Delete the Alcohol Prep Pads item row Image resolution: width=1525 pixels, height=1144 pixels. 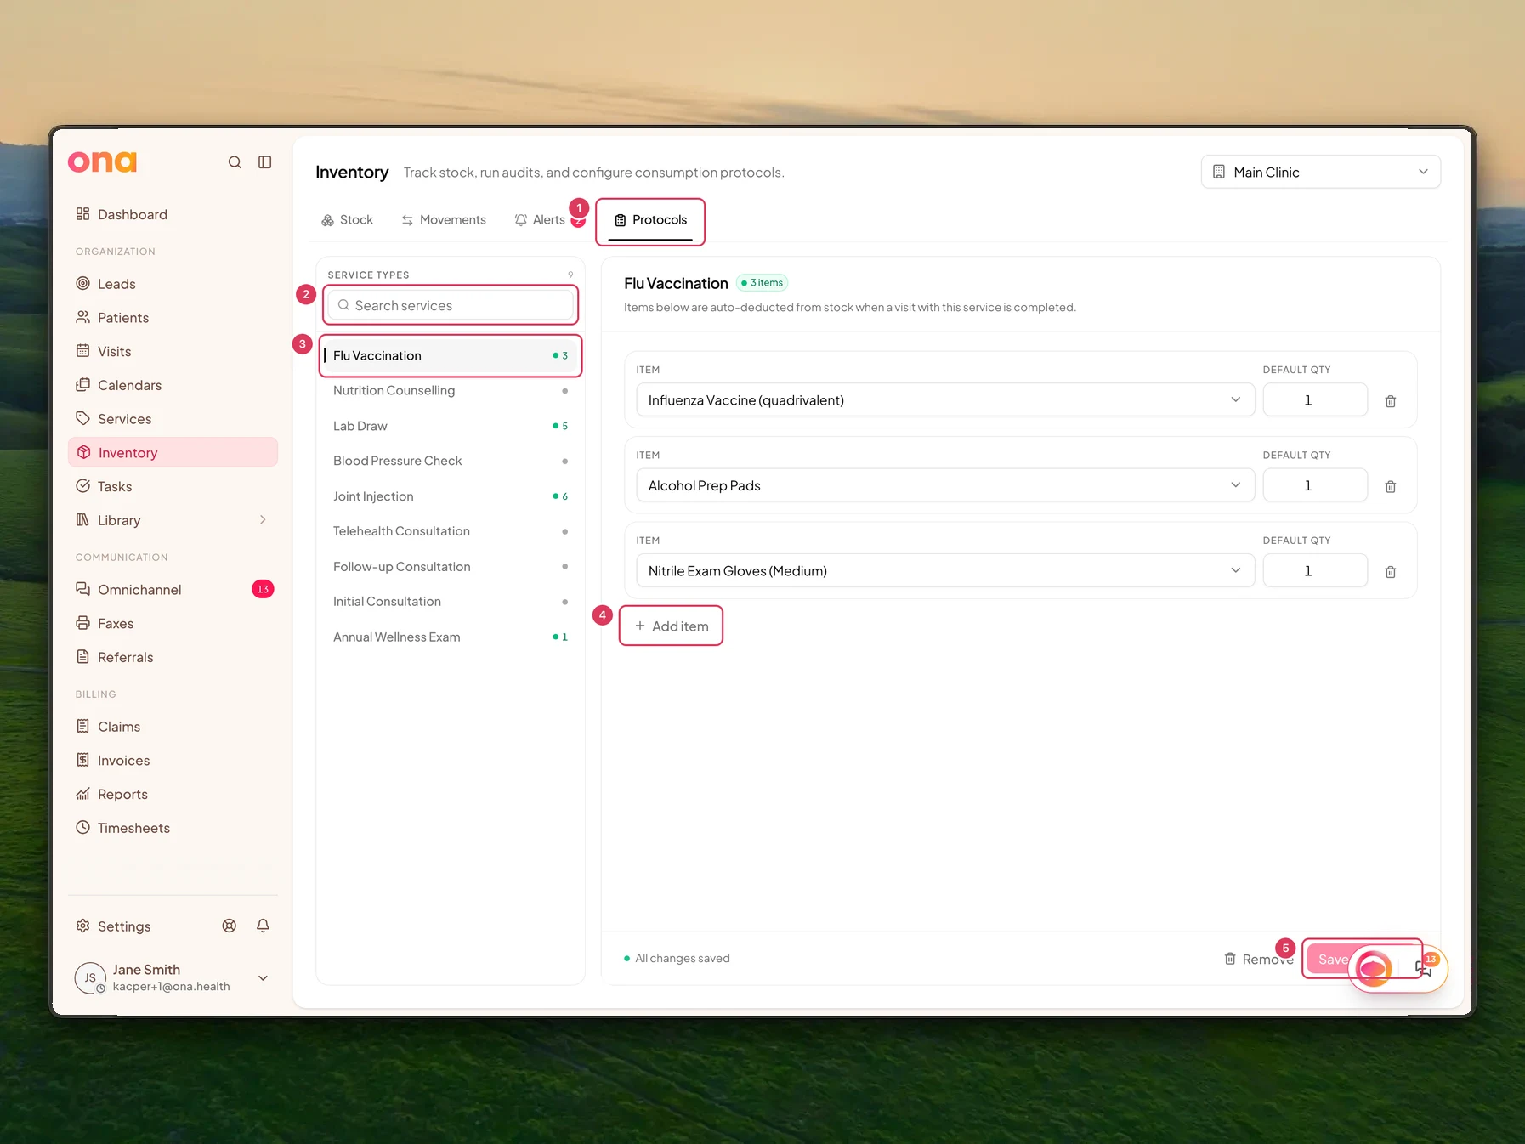click(1391, 486)
